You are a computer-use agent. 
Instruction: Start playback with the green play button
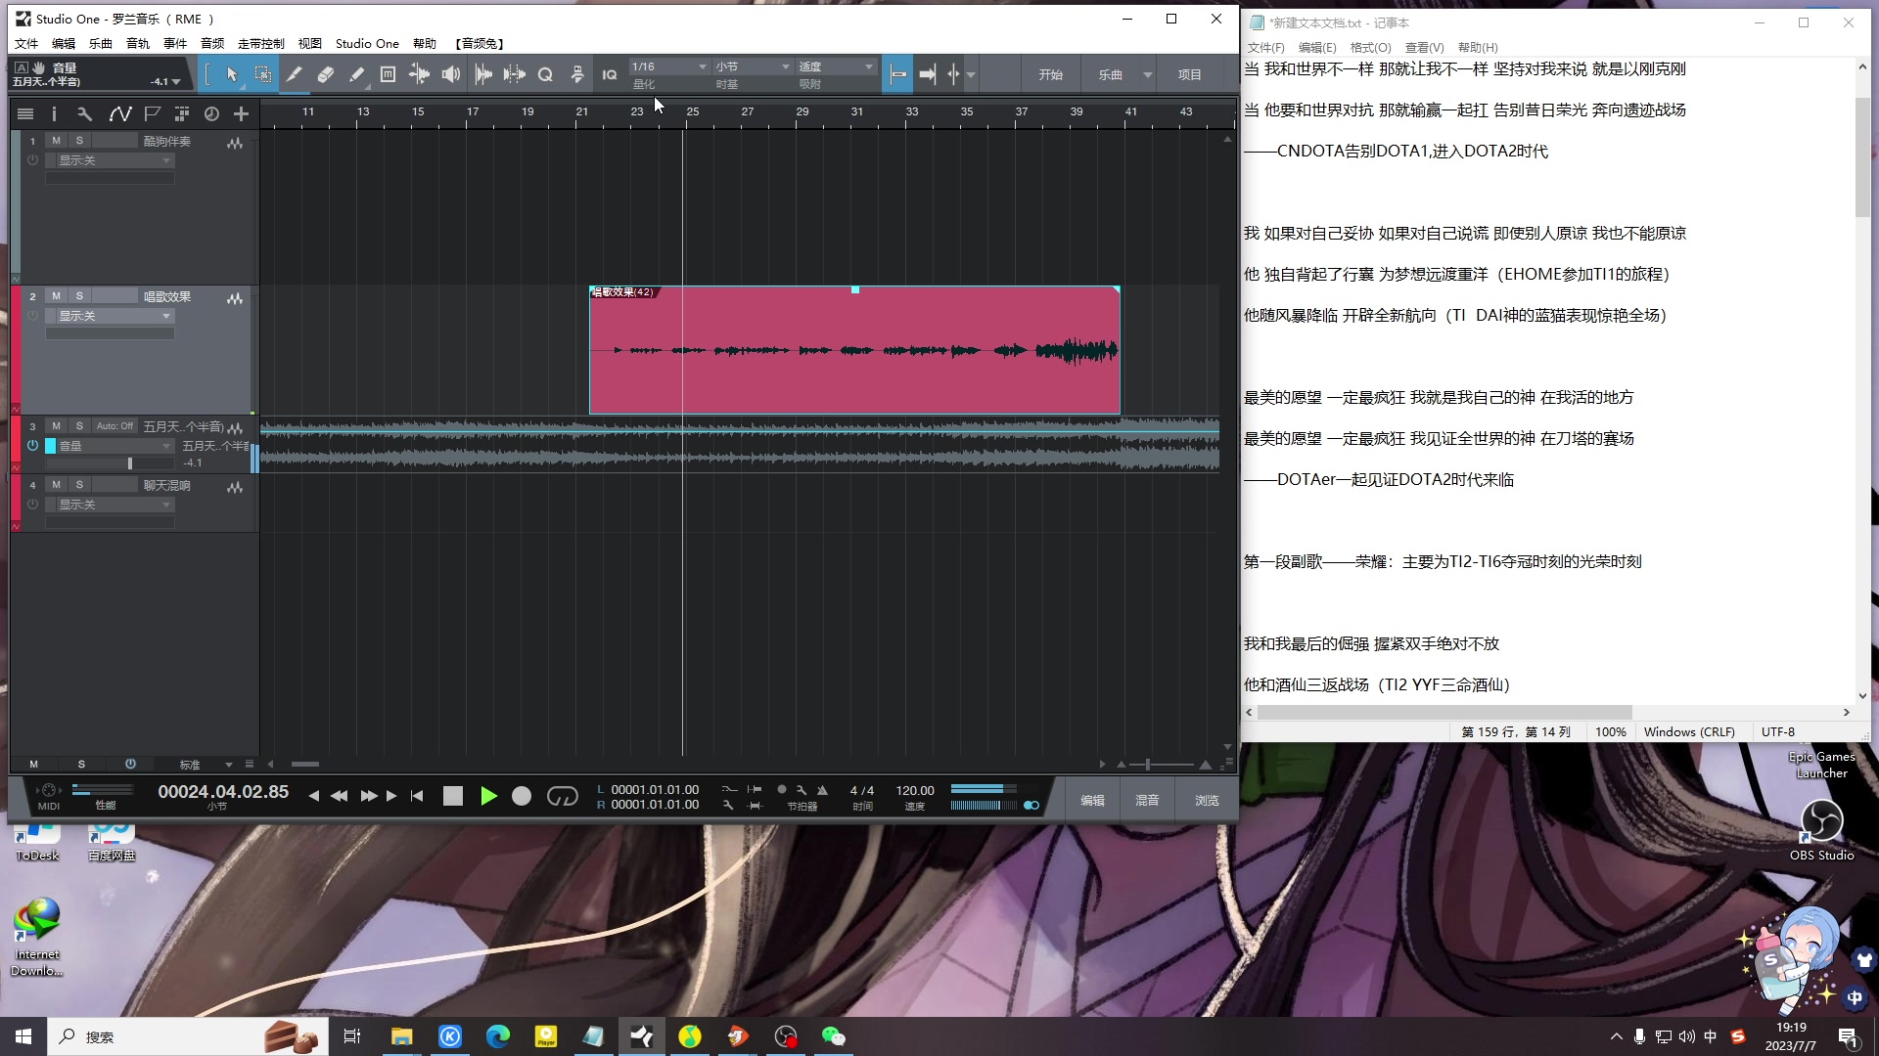point(488,797)
